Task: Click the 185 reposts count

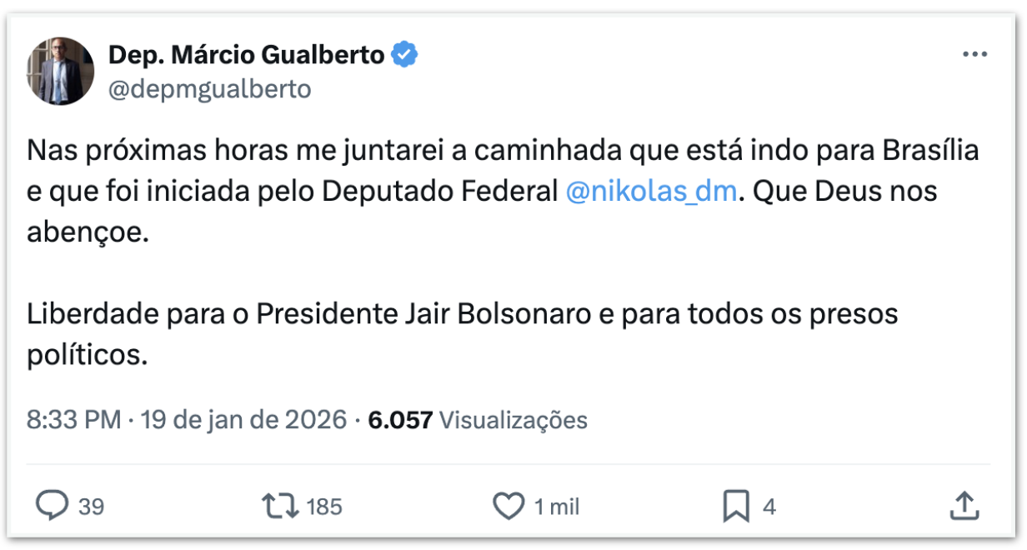Action: [323, 507]
